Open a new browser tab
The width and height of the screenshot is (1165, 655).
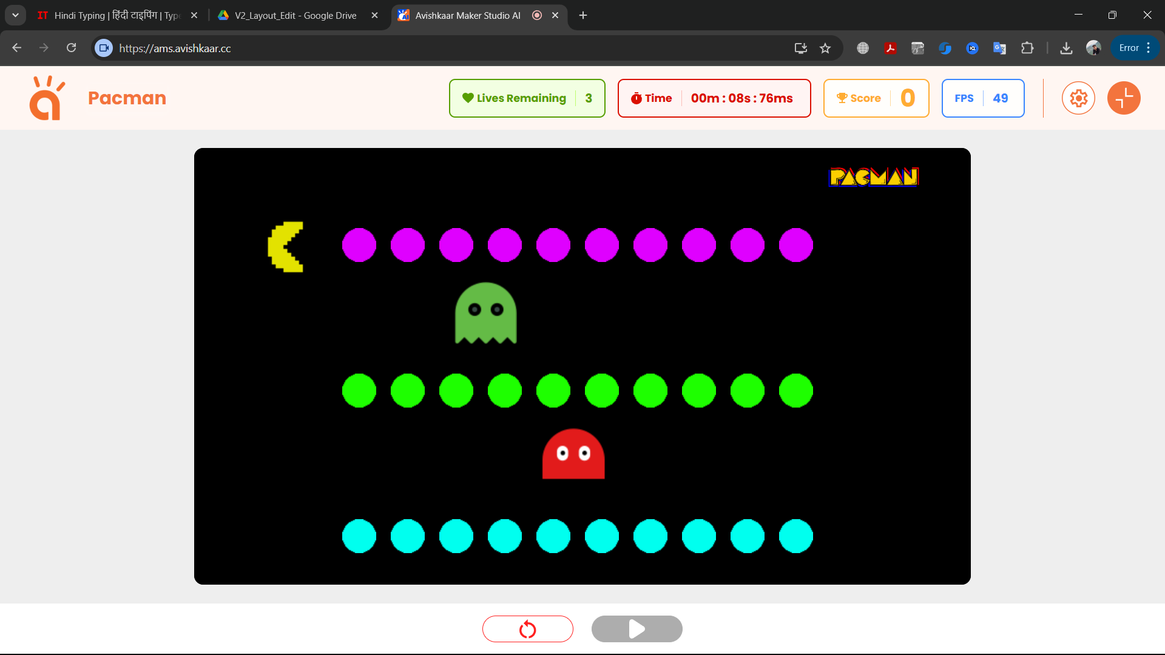point(583,15)
